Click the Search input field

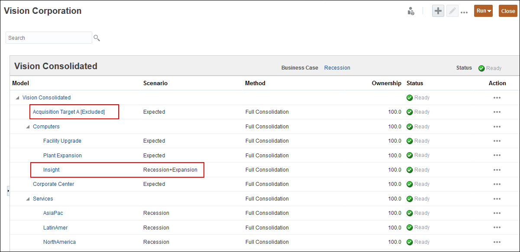click(x=48, y=38)
